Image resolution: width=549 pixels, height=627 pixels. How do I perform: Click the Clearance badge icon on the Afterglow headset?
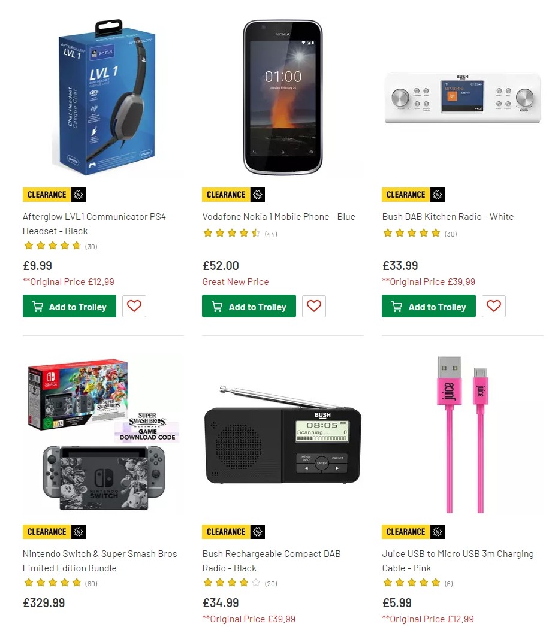point(79,194)
